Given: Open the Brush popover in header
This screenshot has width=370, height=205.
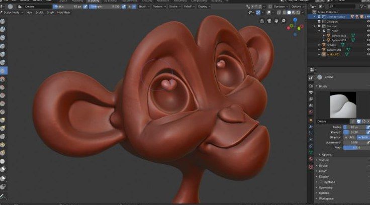Looking at the screenshot, I should (144, 7).
